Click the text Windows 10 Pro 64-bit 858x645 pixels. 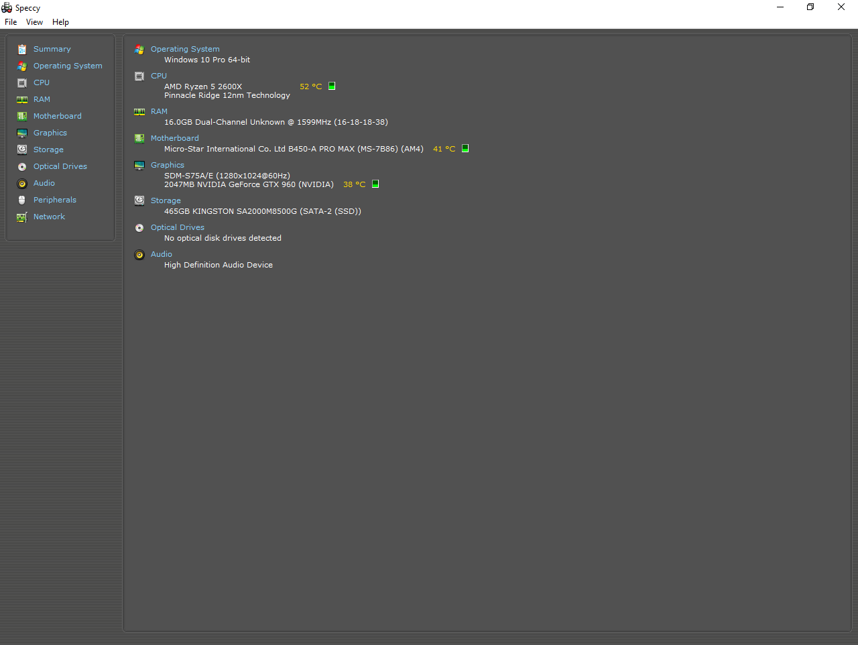click(x=207, y=60)
